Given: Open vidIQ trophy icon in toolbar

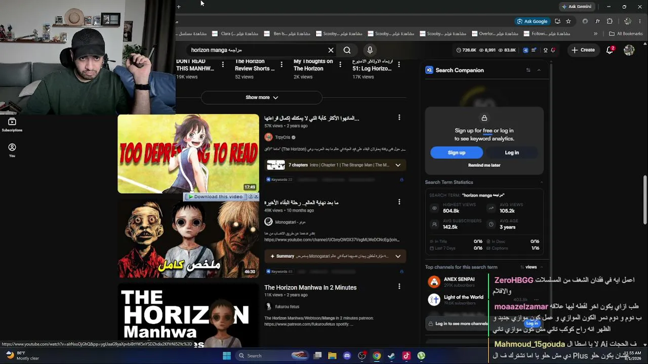Looking at the screenshot, I should (x=545, y=50).
